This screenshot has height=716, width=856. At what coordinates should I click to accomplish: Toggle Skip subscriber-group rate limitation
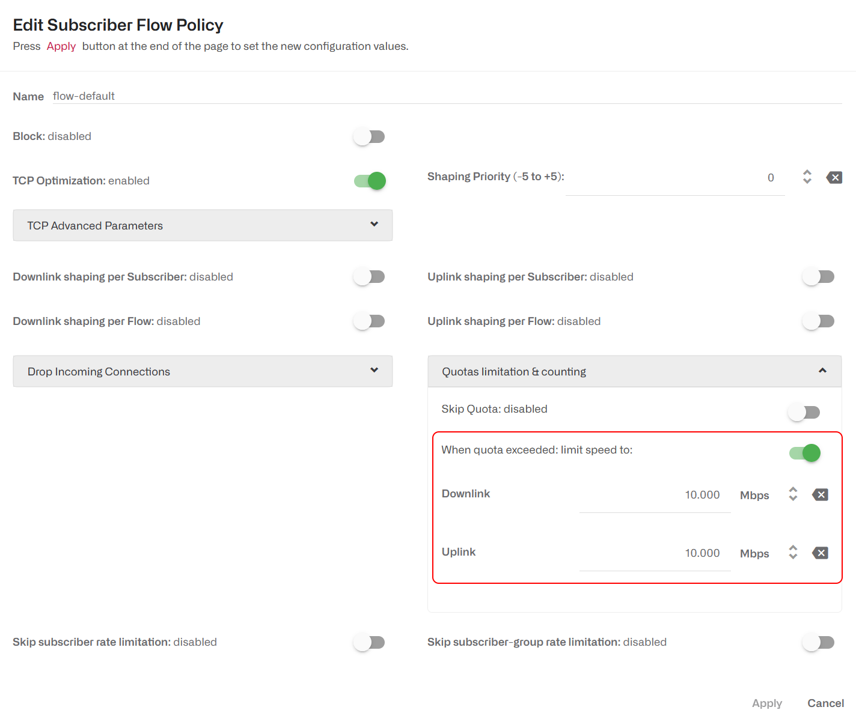818,643
